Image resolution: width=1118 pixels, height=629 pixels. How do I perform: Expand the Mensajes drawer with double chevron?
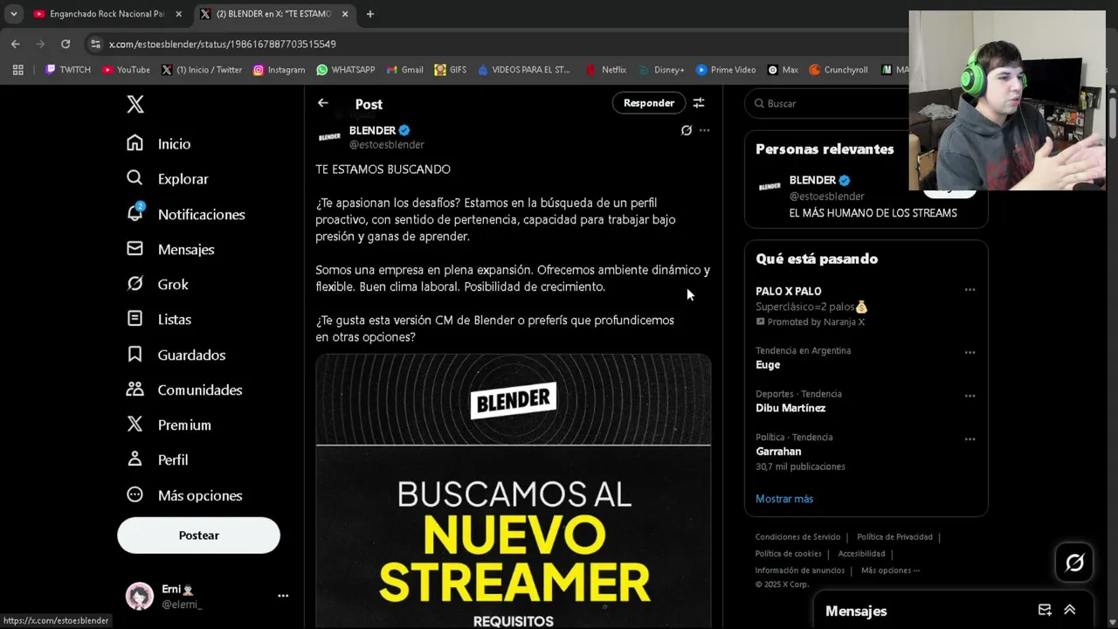1070,610
